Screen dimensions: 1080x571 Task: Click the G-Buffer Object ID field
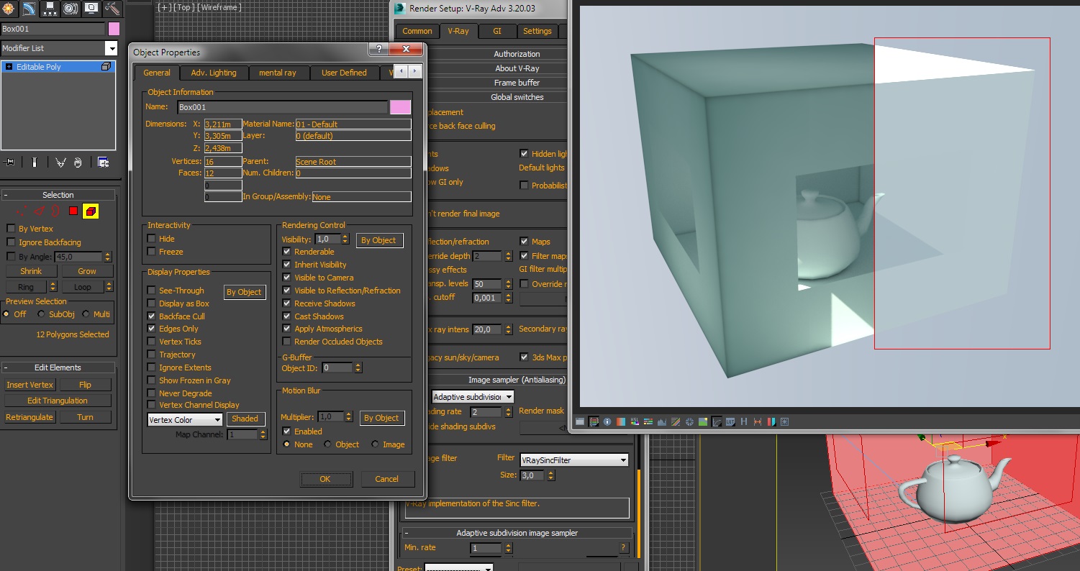[x=337, y=367]
